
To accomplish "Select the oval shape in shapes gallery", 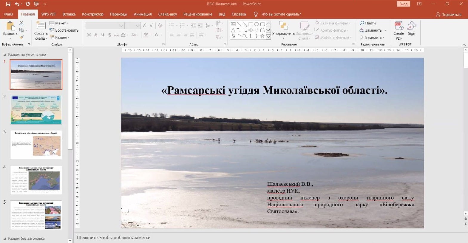I will tap(257, 24).
